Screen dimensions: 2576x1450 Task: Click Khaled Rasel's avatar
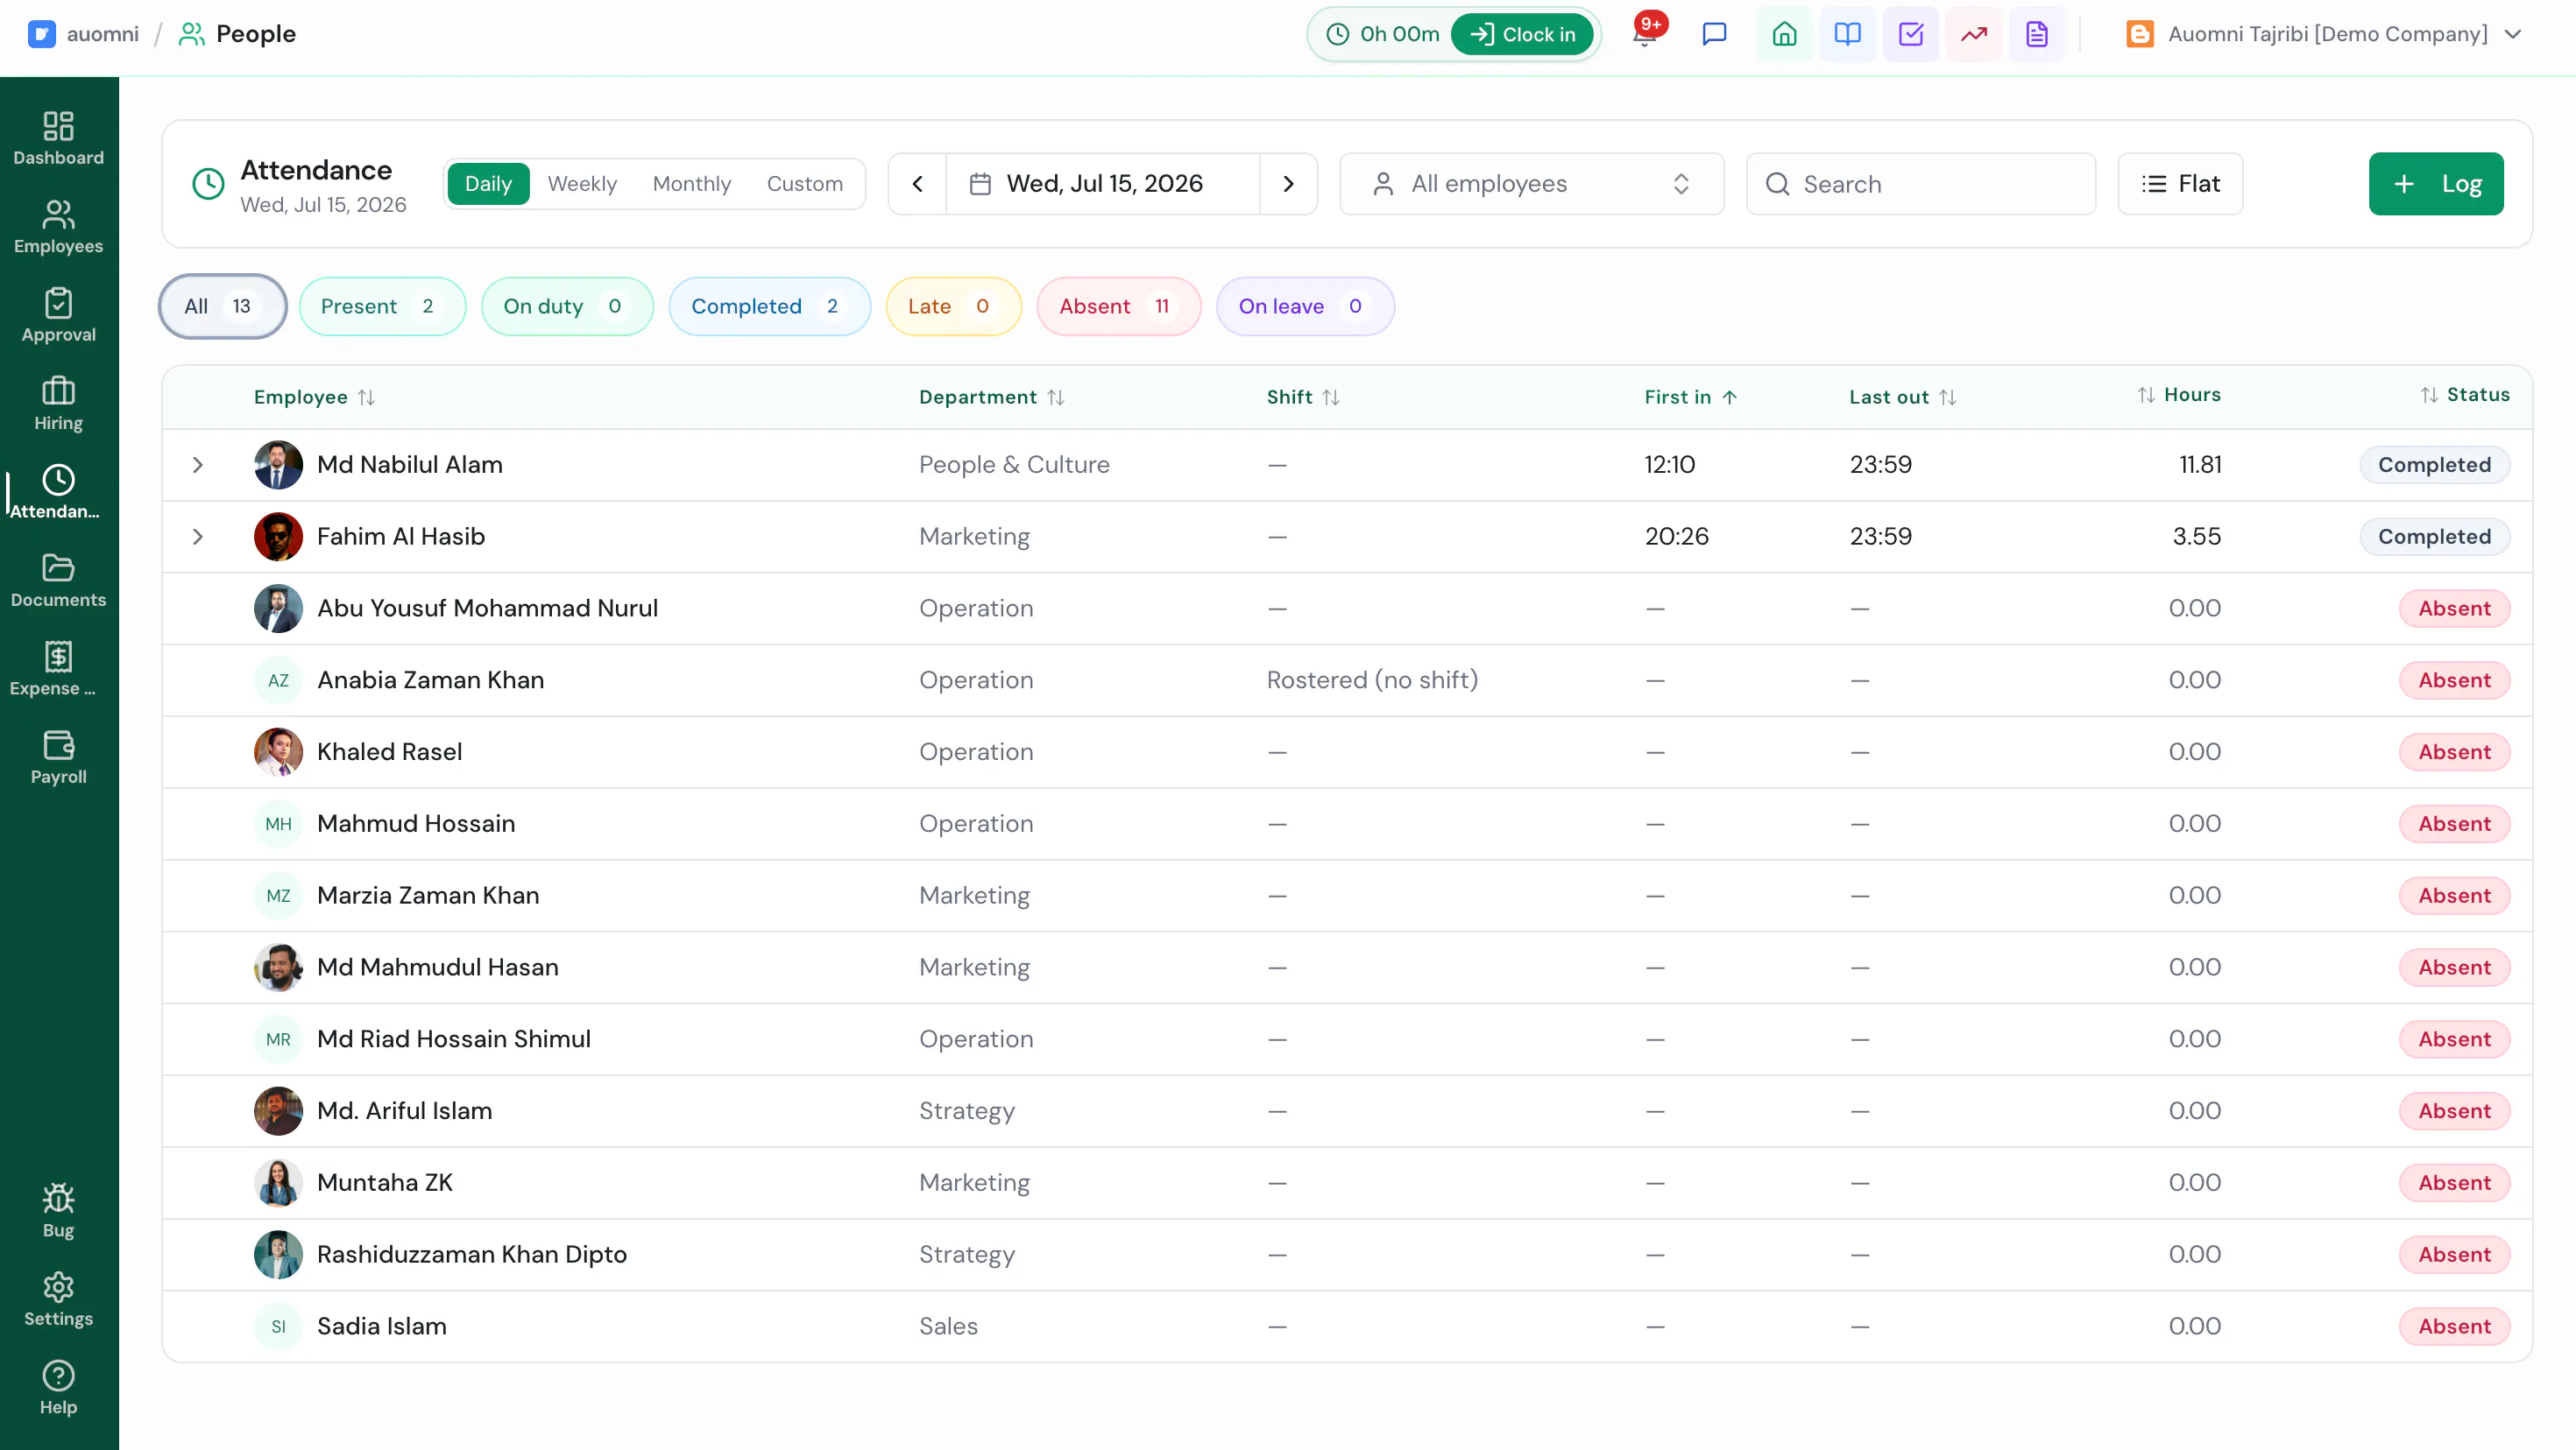pyautogui.click(x=278, y=751)
